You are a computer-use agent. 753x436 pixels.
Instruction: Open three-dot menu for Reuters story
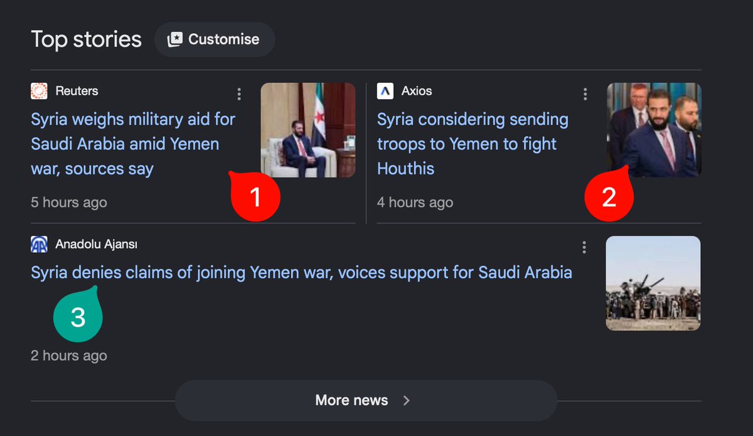(x=239, y=94)
